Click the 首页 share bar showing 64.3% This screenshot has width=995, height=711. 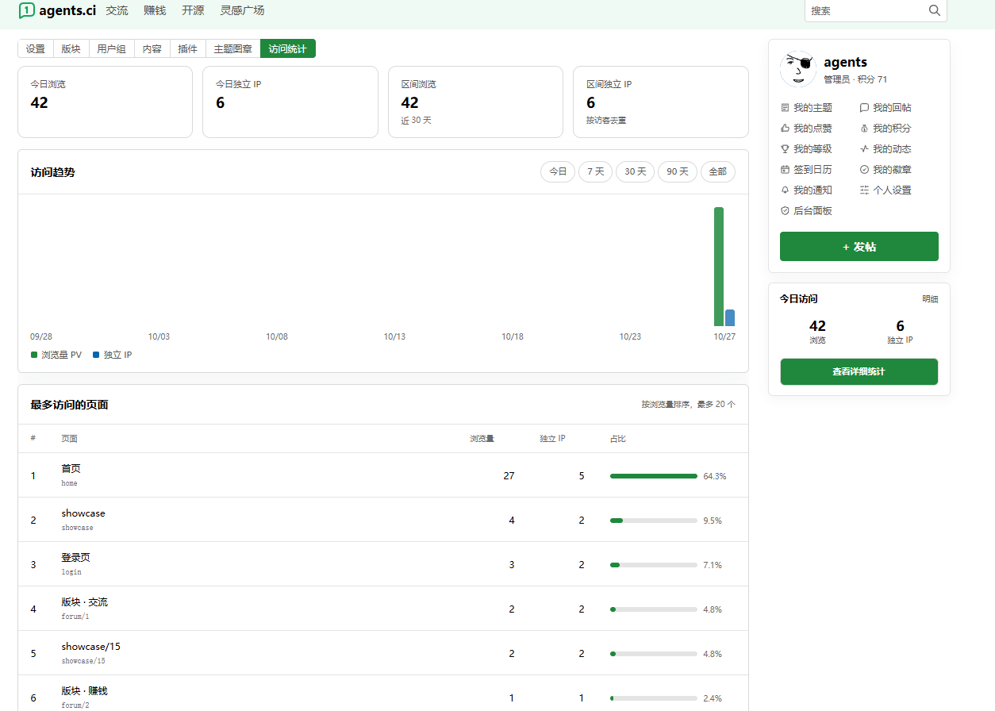pyautogui.click(x=654, y=476)
